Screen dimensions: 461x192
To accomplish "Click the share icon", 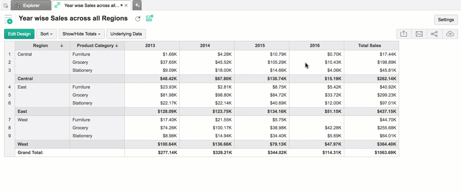I will pyautogui.click(x=434, y=34).
